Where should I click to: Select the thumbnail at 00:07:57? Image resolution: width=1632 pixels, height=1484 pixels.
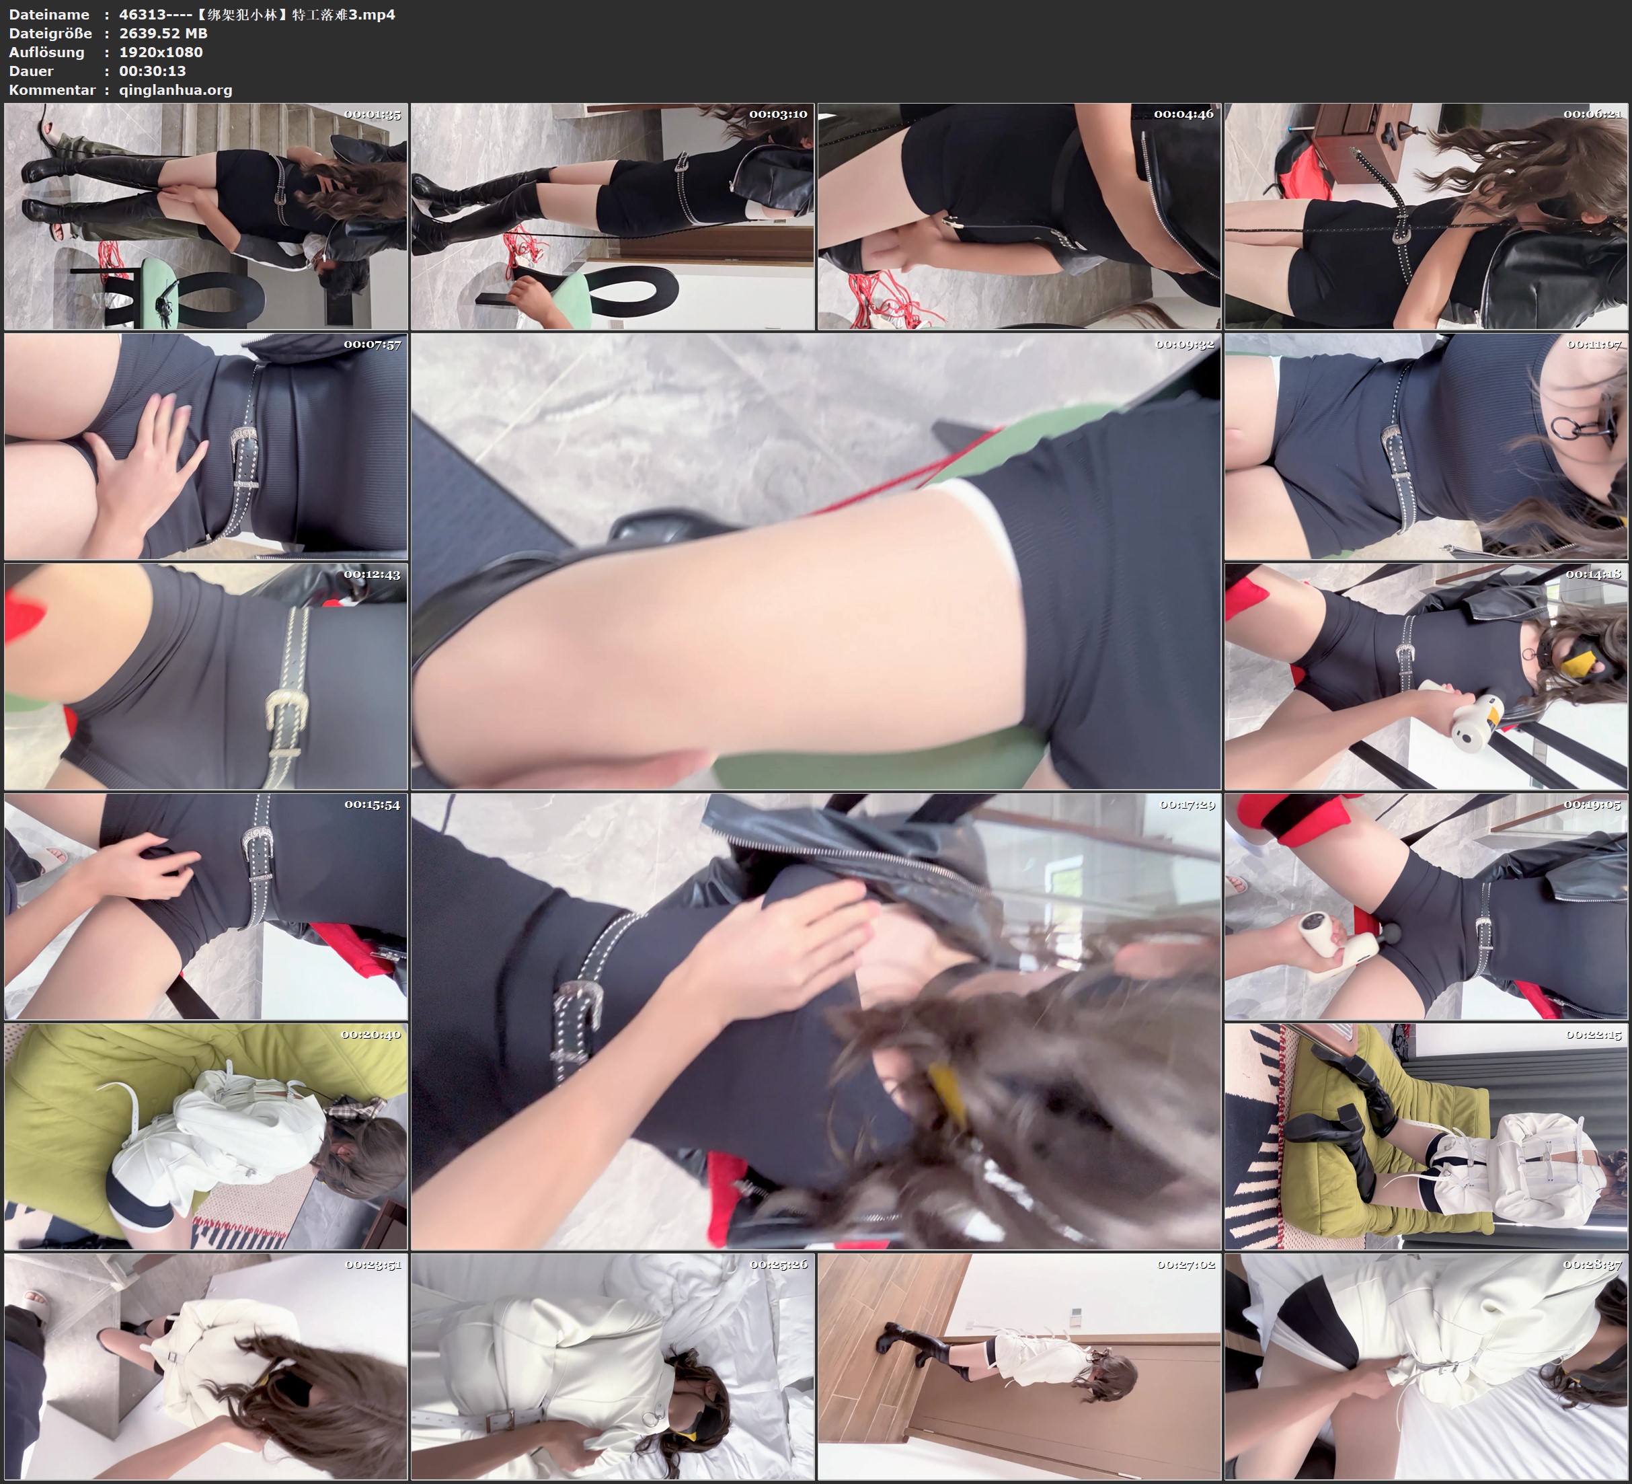pyautogui.click(x=206, y=446)
